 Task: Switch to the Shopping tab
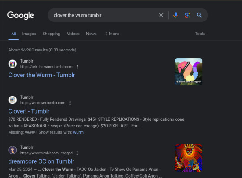pyautogui.click(x=51, y=34)
